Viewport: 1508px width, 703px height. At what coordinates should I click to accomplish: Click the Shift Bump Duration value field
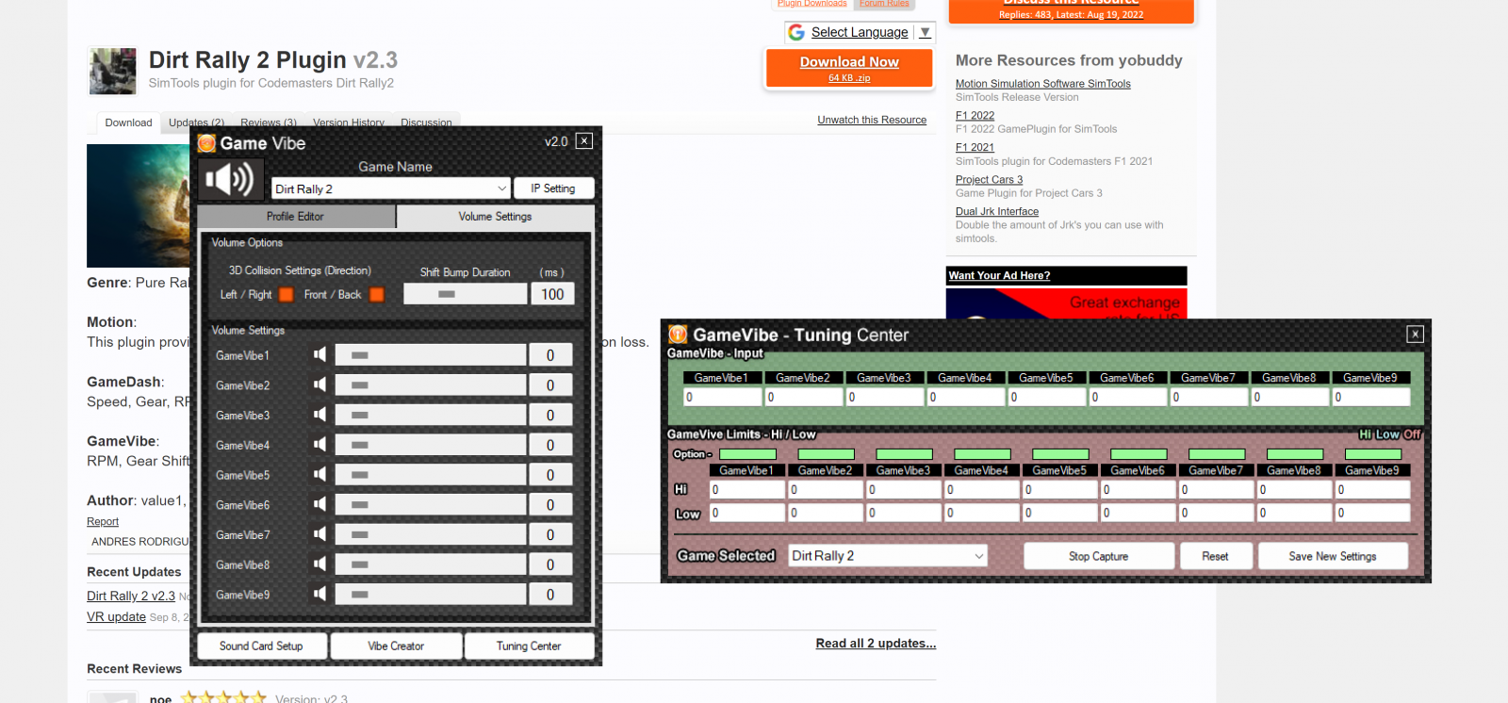pyautogui.click(x=552, y=294)
